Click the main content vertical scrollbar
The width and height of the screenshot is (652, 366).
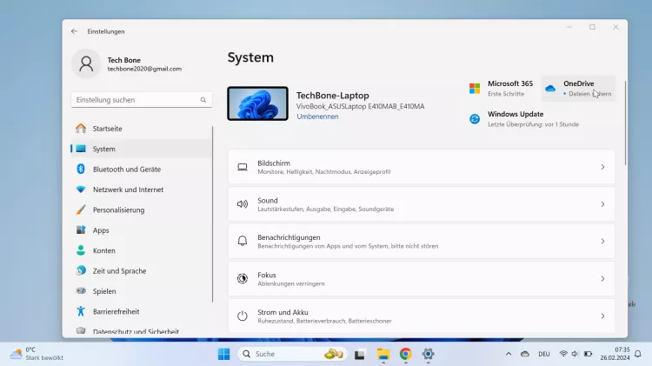tap(625, 123)
